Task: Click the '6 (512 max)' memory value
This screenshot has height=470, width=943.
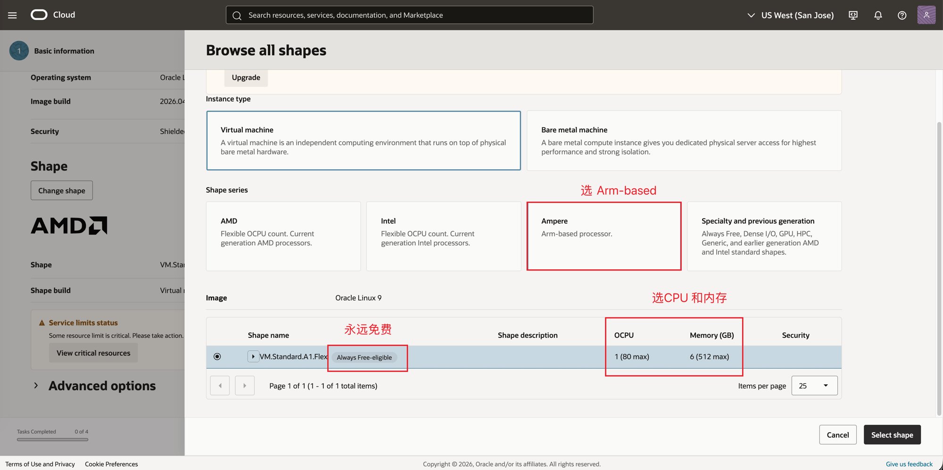Action: coord(710,357)
